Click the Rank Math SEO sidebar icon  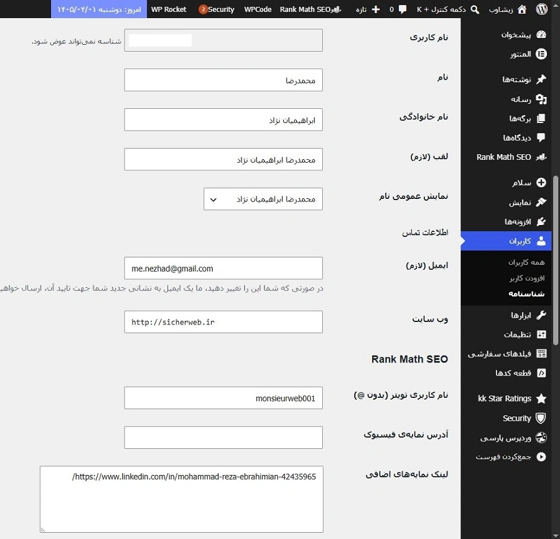coord(541,157)
